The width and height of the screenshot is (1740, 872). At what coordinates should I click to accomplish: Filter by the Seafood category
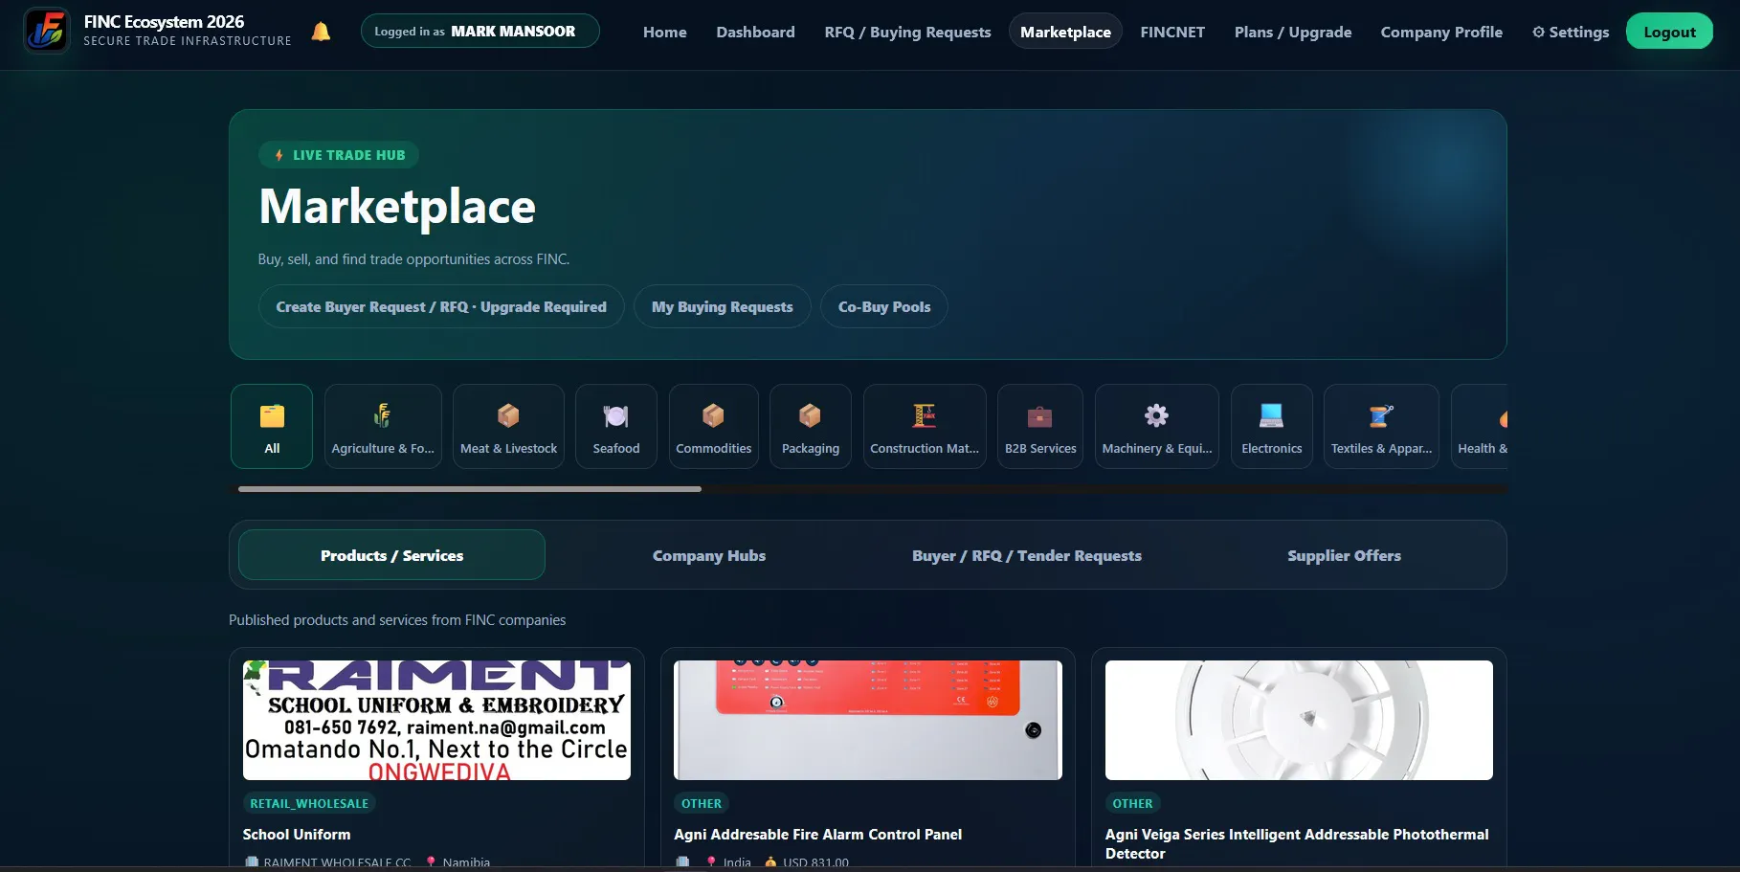click(x=616, y=426)
